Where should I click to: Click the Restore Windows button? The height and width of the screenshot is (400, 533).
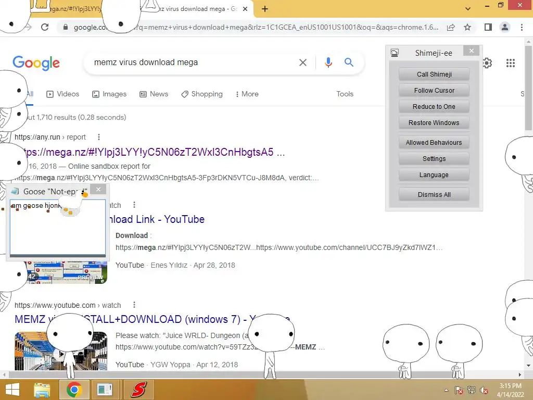click(x=434, y=123)
